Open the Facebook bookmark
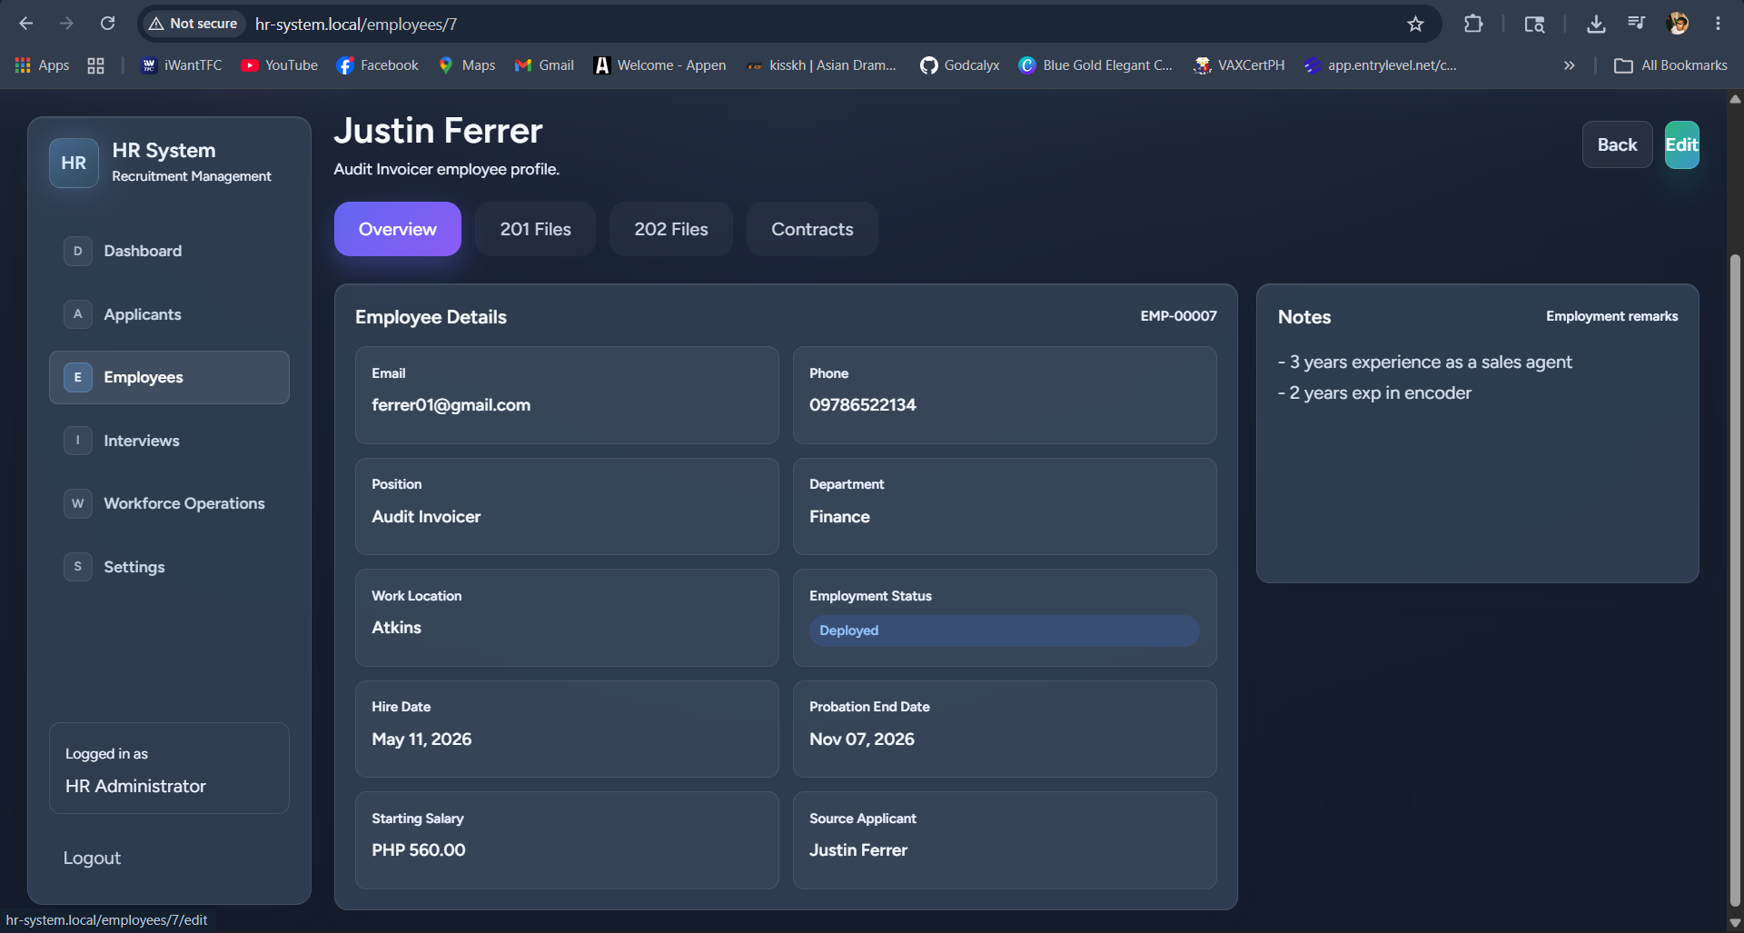 click(x=378, y=65)
